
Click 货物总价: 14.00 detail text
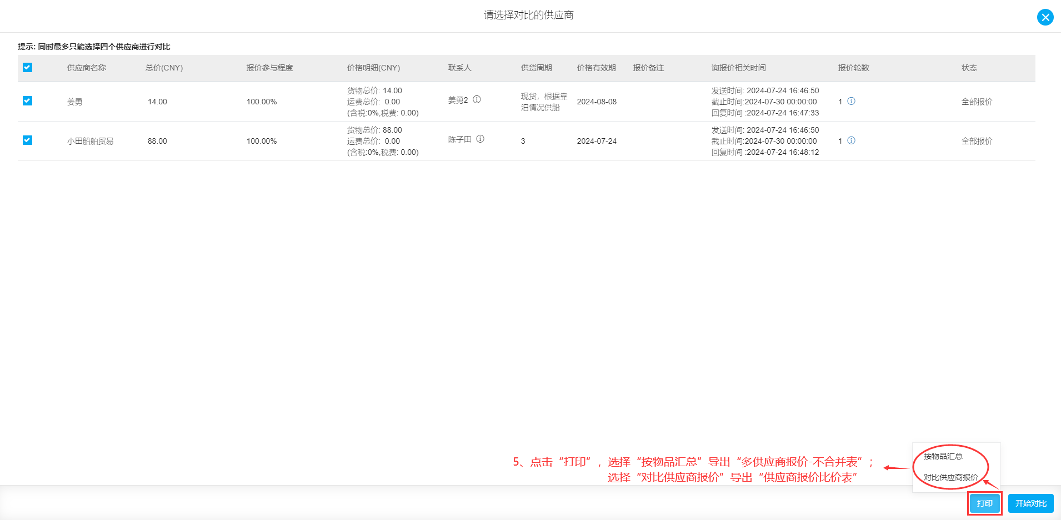[374, 90]
